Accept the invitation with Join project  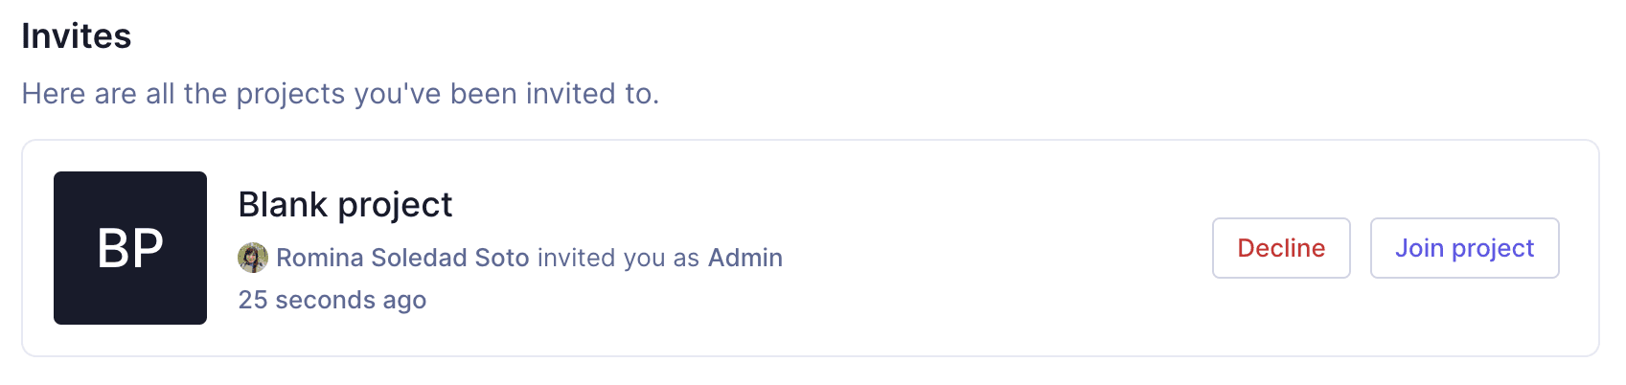1464,248
